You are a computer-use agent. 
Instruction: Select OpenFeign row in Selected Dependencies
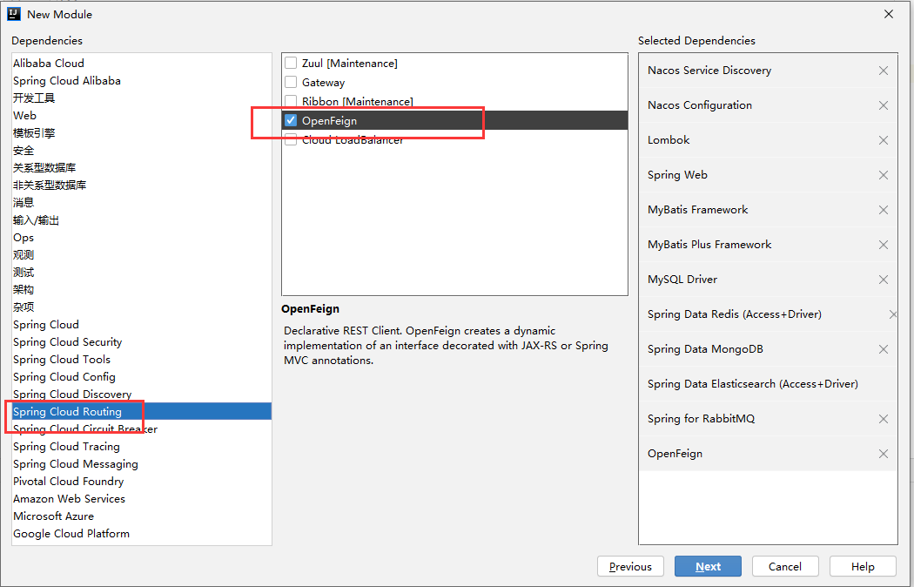click(768, 454)
